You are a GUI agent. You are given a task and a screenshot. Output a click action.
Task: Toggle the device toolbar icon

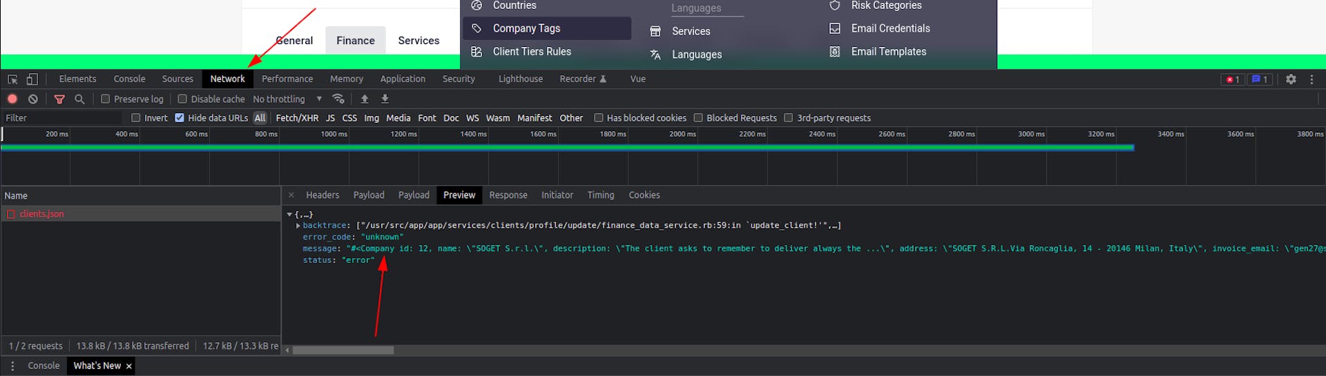(x=32, y=79)
